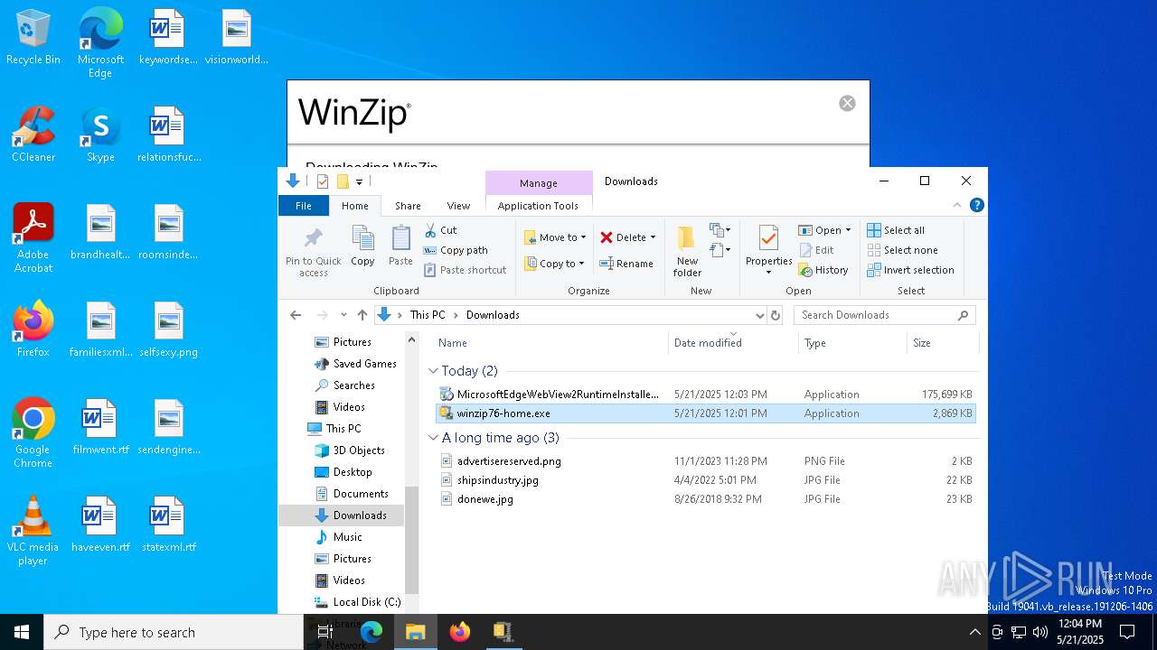Open the Delete dropdown arrow
This screenshot has height=650, width=1157.
pos(653,237)
